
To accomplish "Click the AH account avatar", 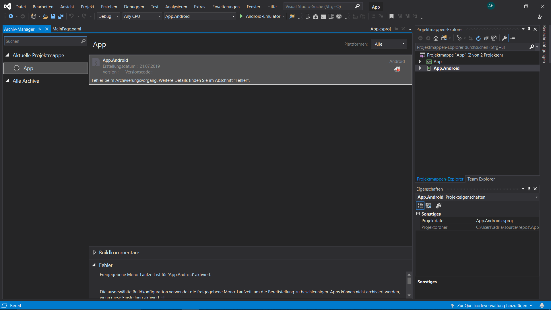I will click(491, 6).
